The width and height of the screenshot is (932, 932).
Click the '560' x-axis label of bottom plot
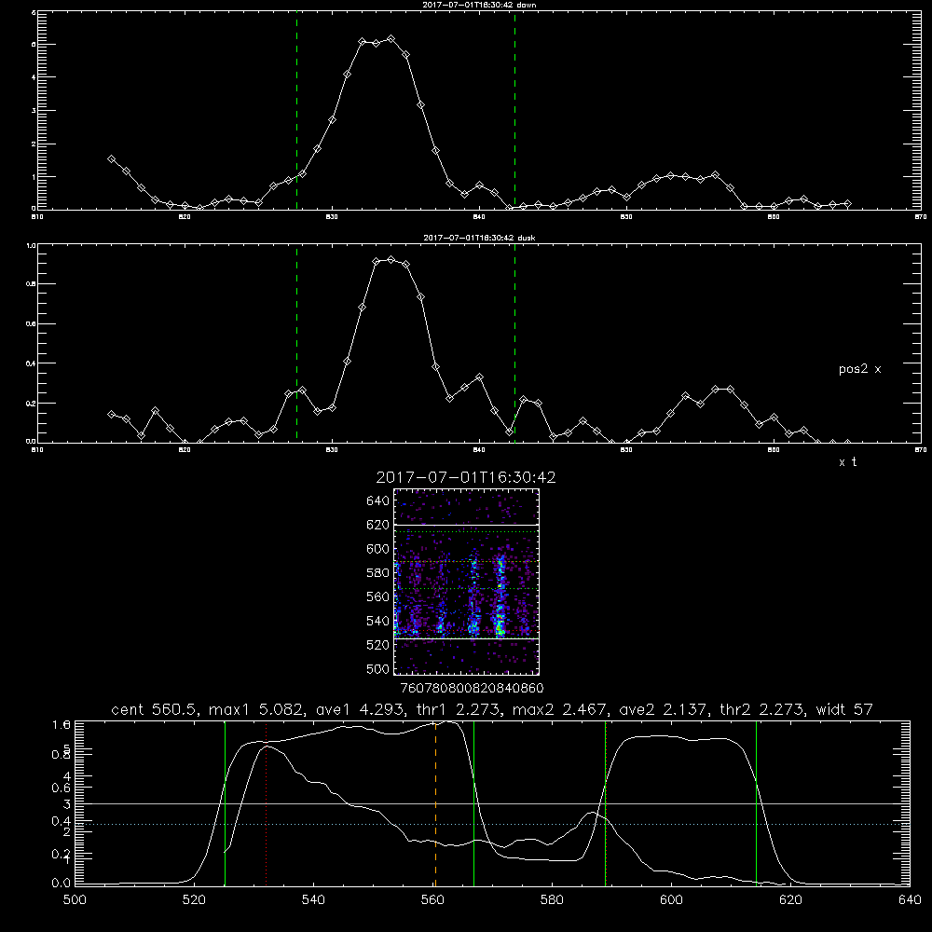tap(432, 900)
